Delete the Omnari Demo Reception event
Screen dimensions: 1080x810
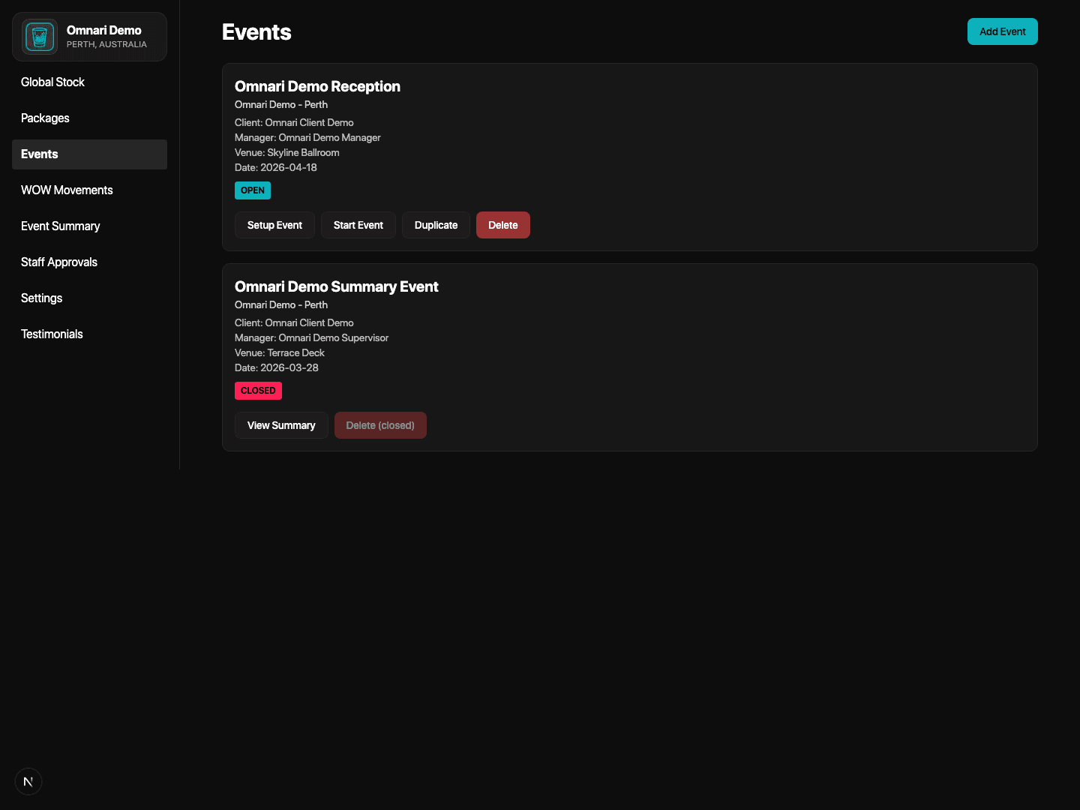502,225
